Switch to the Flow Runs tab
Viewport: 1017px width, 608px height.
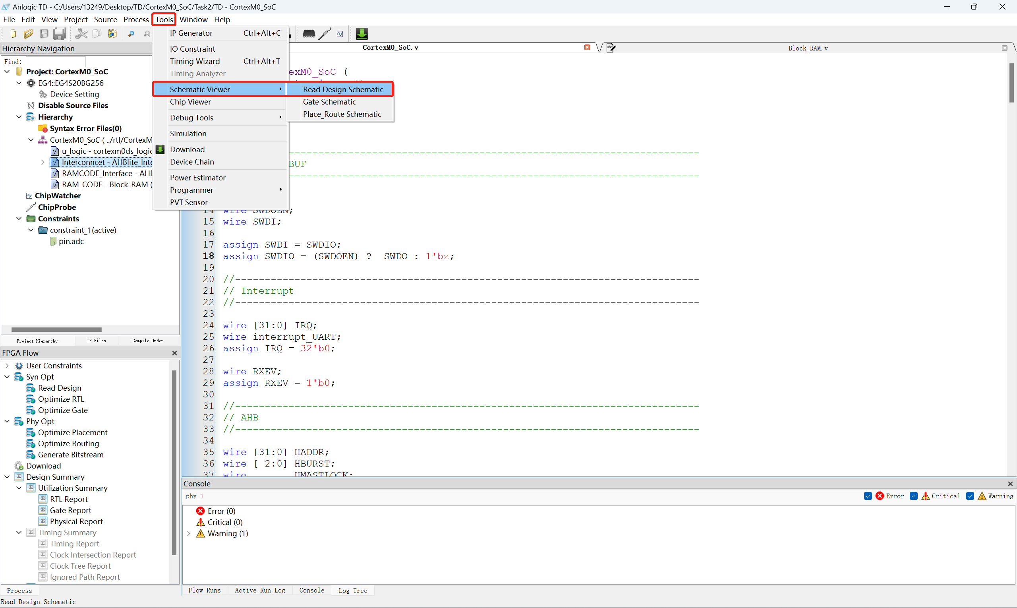(x=204, y=591)
